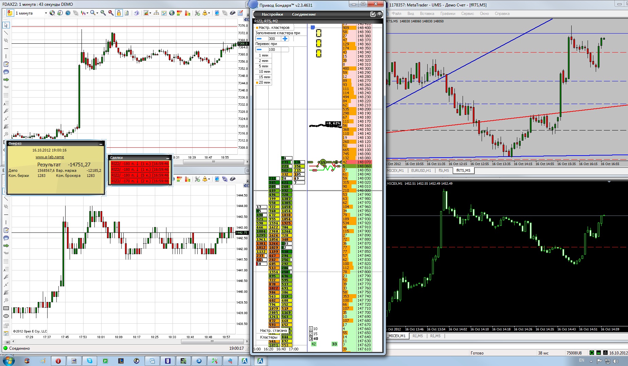628x366 pixels.
Task: Click the lower chart horizontal scrollbar thumb
Action: point(213,342)
